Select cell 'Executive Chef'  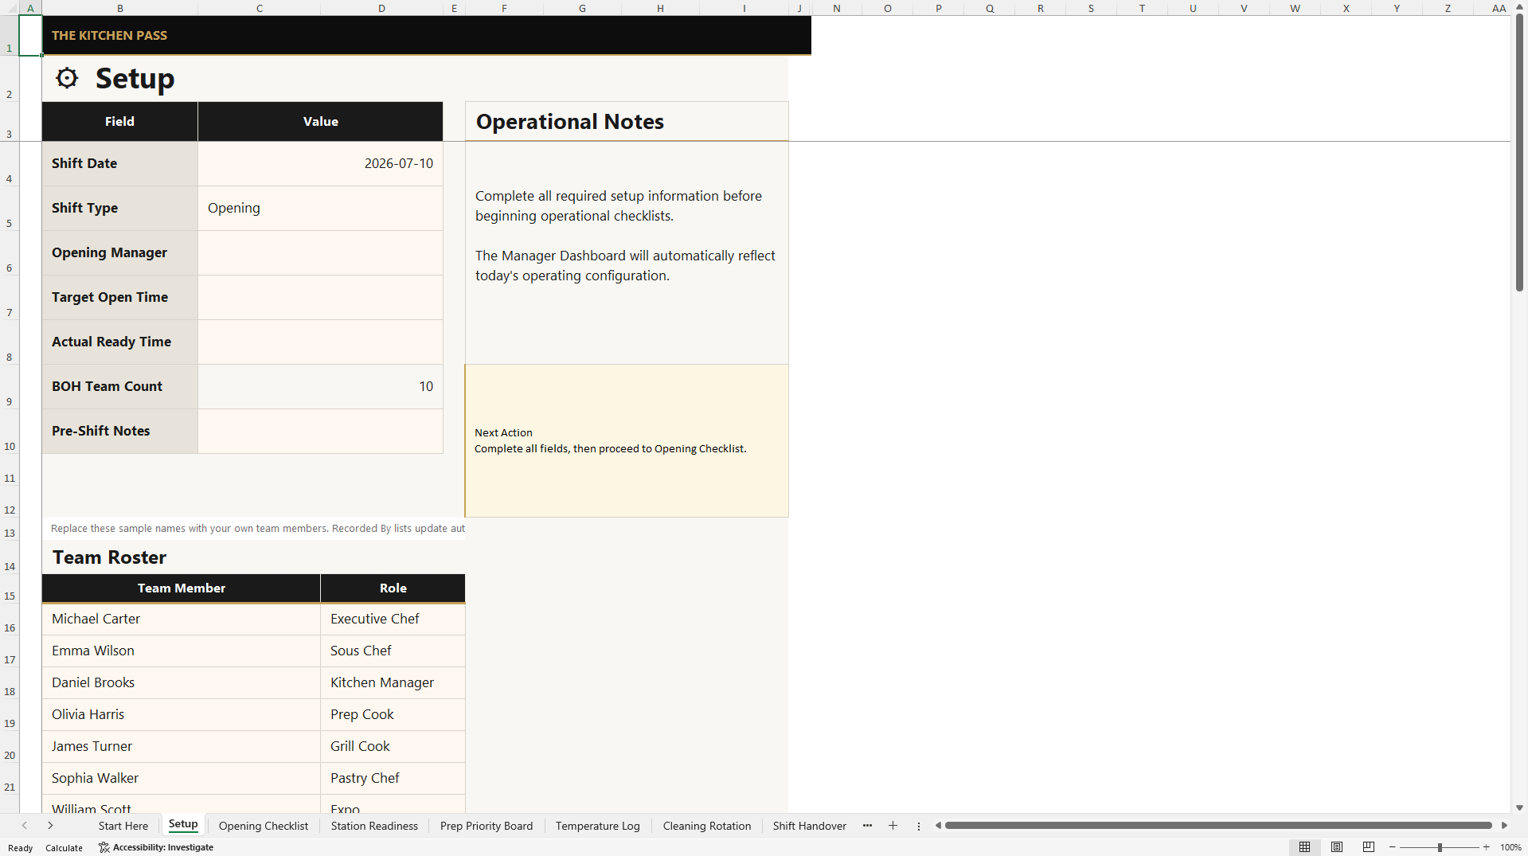coord(393,620)
